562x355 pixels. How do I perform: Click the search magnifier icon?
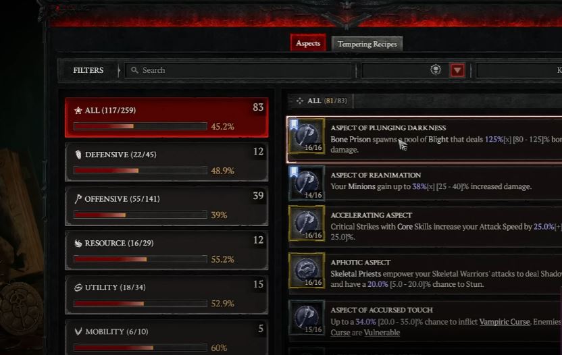134,70
